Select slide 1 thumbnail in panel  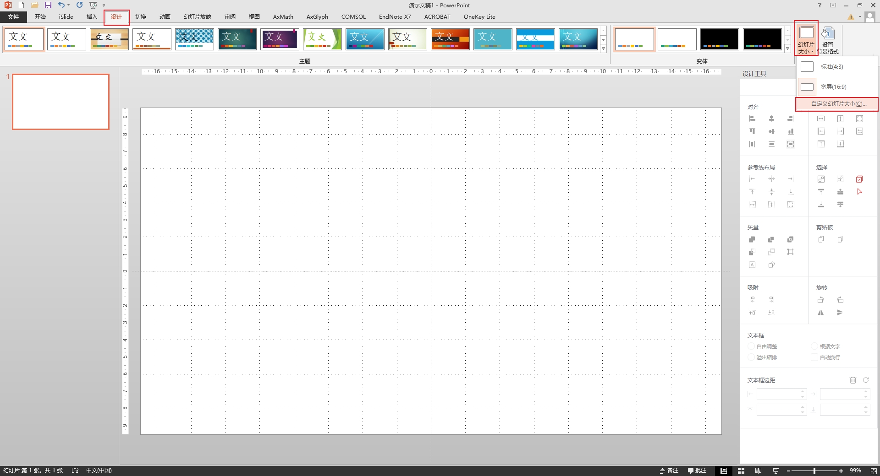pos(60,102)
